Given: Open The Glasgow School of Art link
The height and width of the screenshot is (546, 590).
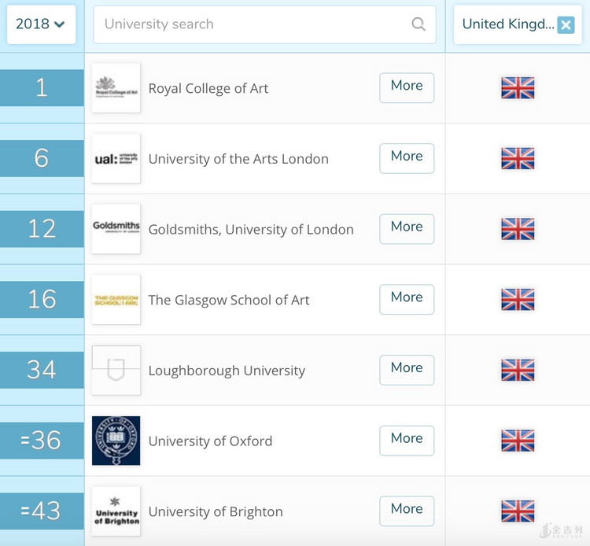Looking at the screenshot, I should tap(229, 300).
